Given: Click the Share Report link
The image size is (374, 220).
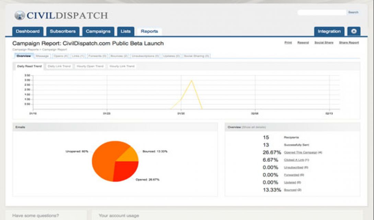Looking at the screenshot, I should [x=349, y=43].
